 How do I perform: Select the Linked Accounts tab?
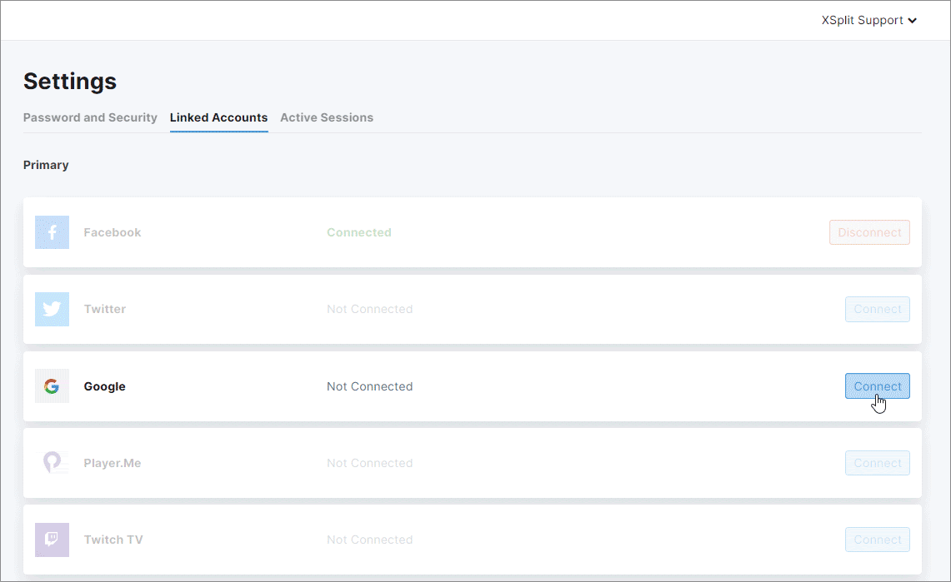coord(218,117)
